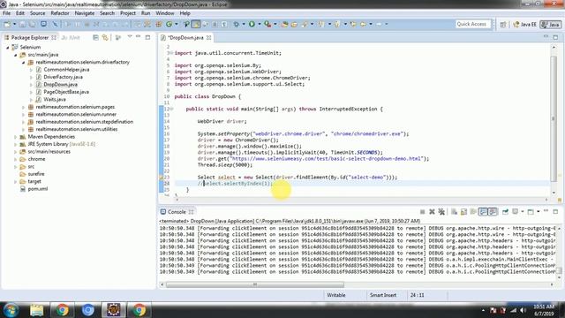The image size is (565, 318).
Task: Select DriverFactory.java in Package Explorer
Action: pos(63,77)
